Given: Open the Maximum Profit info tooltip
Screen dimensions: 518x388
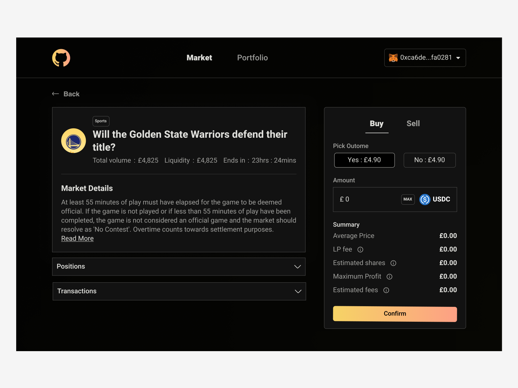Looking at the screenshot, I should coord(389,277).
